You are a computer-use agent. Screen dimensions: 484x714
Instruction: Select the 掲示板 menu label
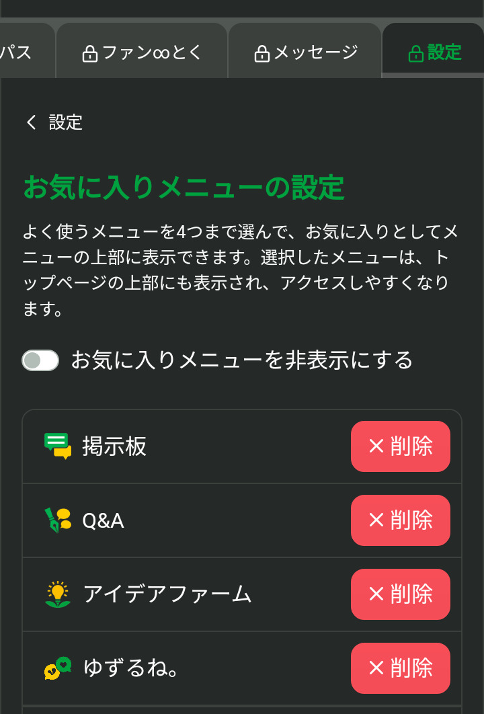pyautogui.click(x=114, y=446)
